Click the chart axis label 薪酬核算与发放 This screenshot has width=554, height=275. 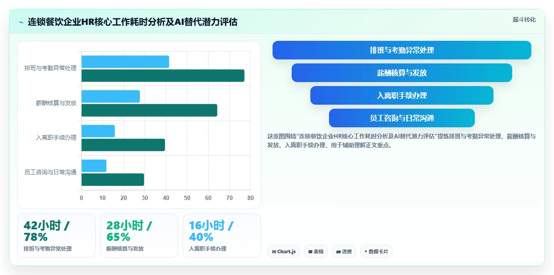click(x=56, y=103)
